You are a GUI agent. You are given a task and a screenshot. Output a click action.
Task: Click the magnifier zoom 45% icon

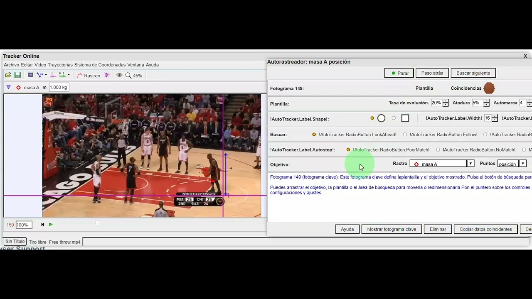pyautogui.click(x=134, y=75)
